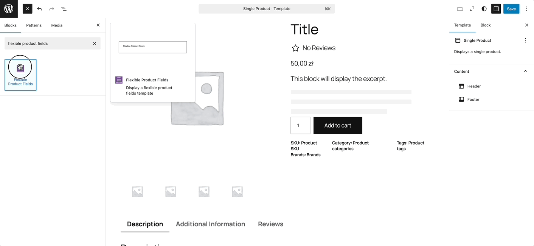Click the Undo arrow icon
The width and height of the screenshot is (534, 246).
[x=40, y=9]
